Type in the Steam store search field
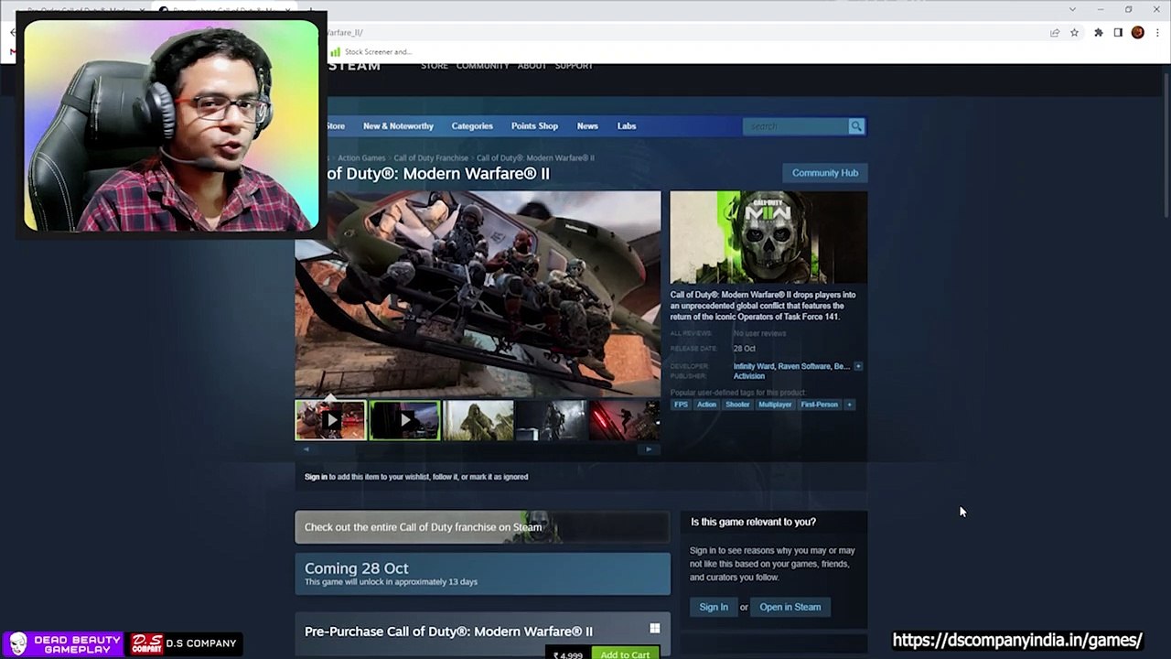 point(795,126)
